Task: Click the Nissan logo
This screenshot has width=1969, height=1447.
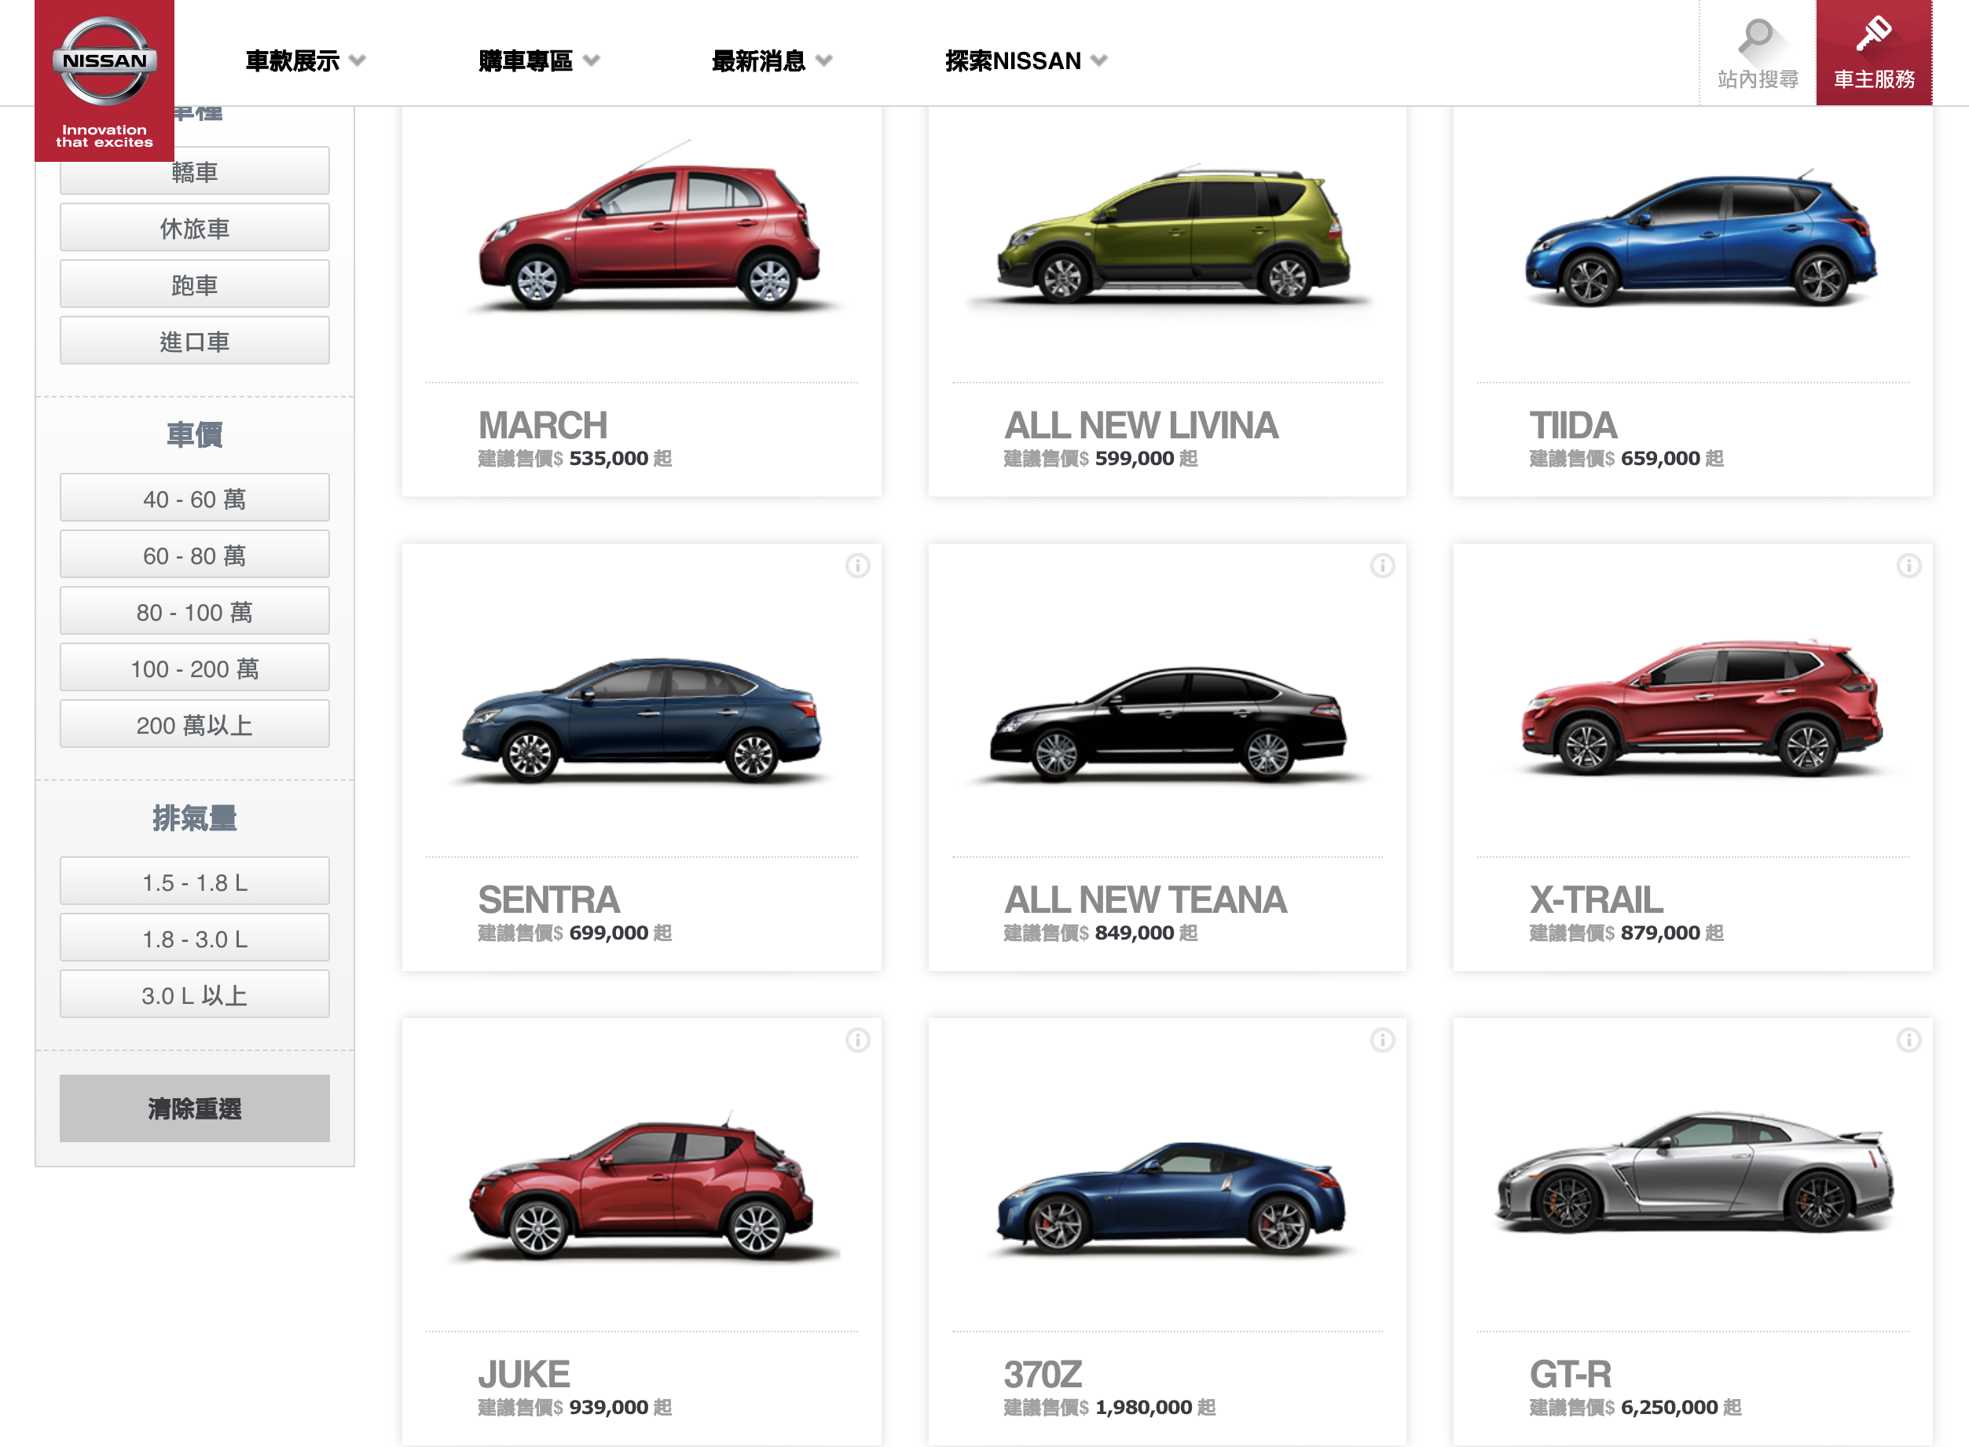Action: tap(104, 79)
